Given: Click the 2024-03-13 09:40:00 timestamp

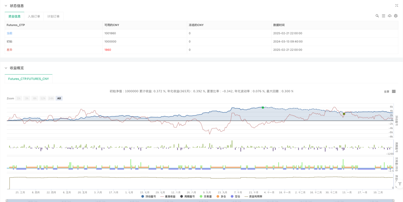Looking at the screenshot, I should (288, 42).
